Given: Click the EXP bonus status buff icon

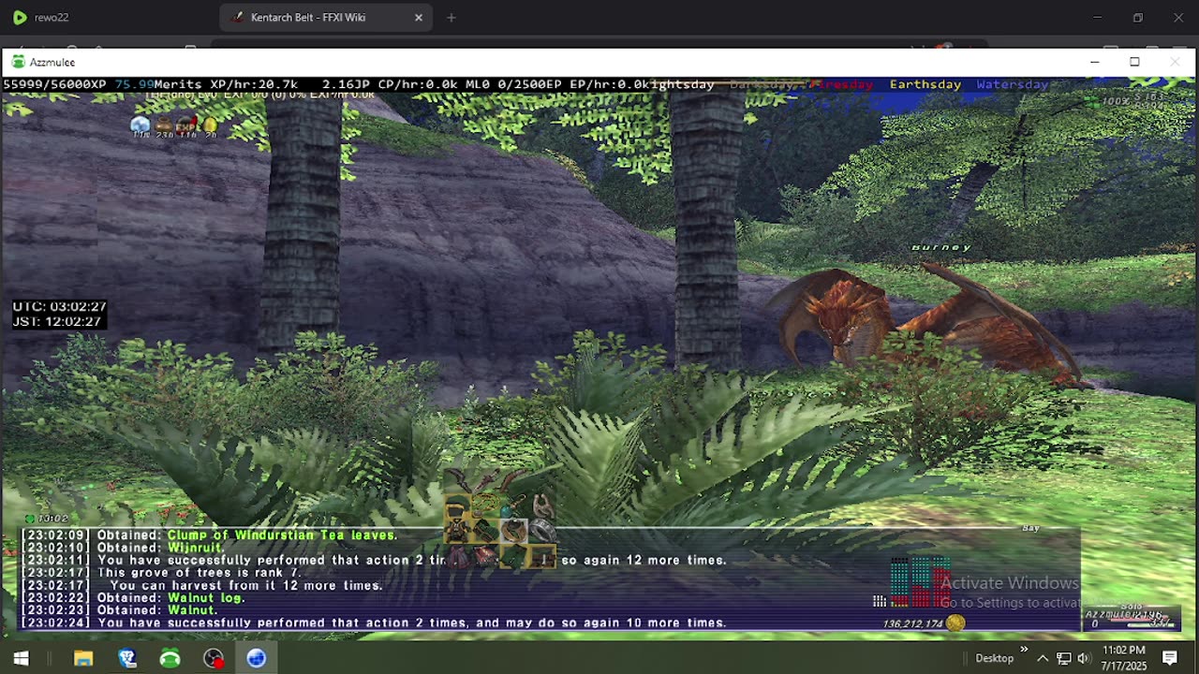Looking at the screenshot, I should pos(186,125).
